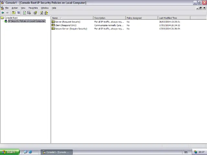
Task: Click Manage IP filter lists toolbar icon
Action: coord(46,13)
